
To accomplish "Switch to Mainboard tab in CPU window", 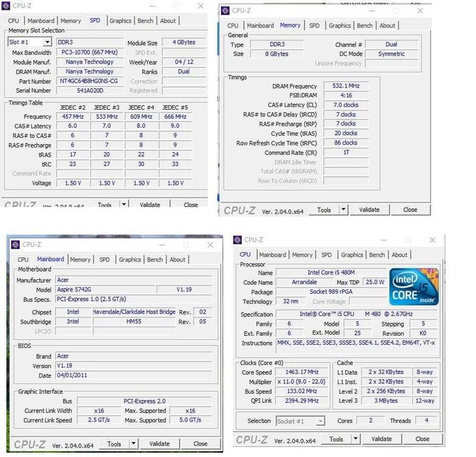I will (273, 255).
